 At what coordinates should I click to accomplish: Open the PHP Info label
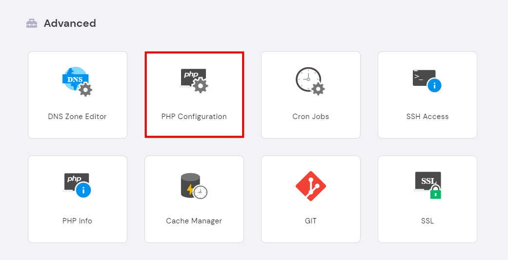point(77,221)
